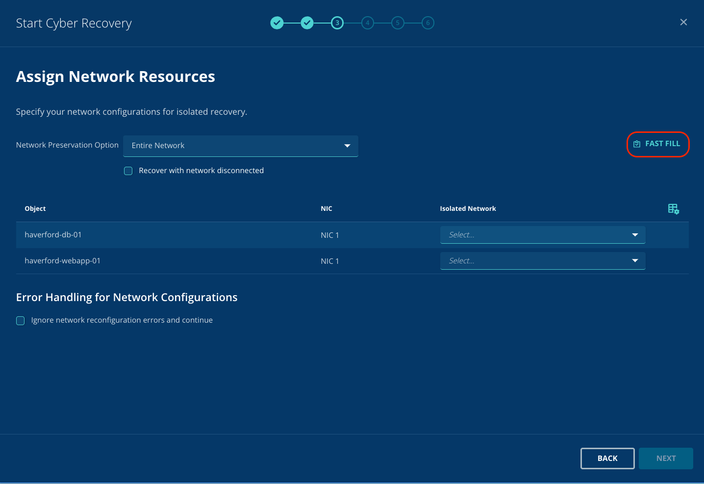Close the Start Cyber Recovery wizard

[x=683, y=23]
